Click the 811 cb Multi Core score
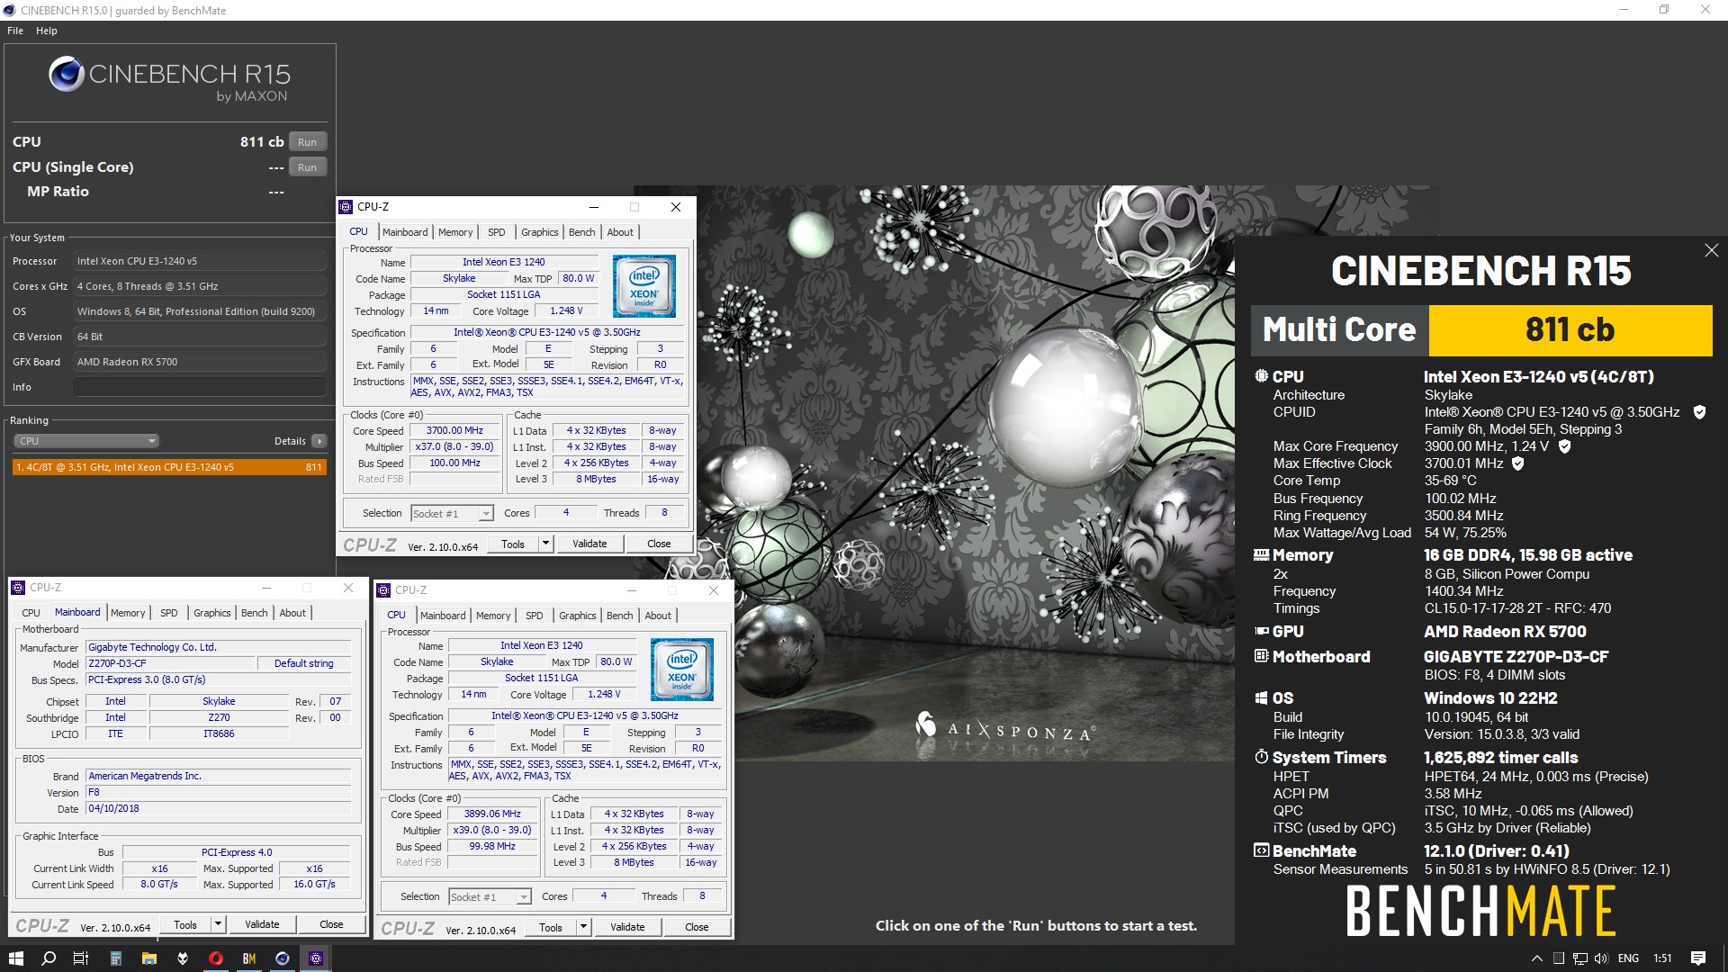1728x972 pixels. [x=1570, y=330]
